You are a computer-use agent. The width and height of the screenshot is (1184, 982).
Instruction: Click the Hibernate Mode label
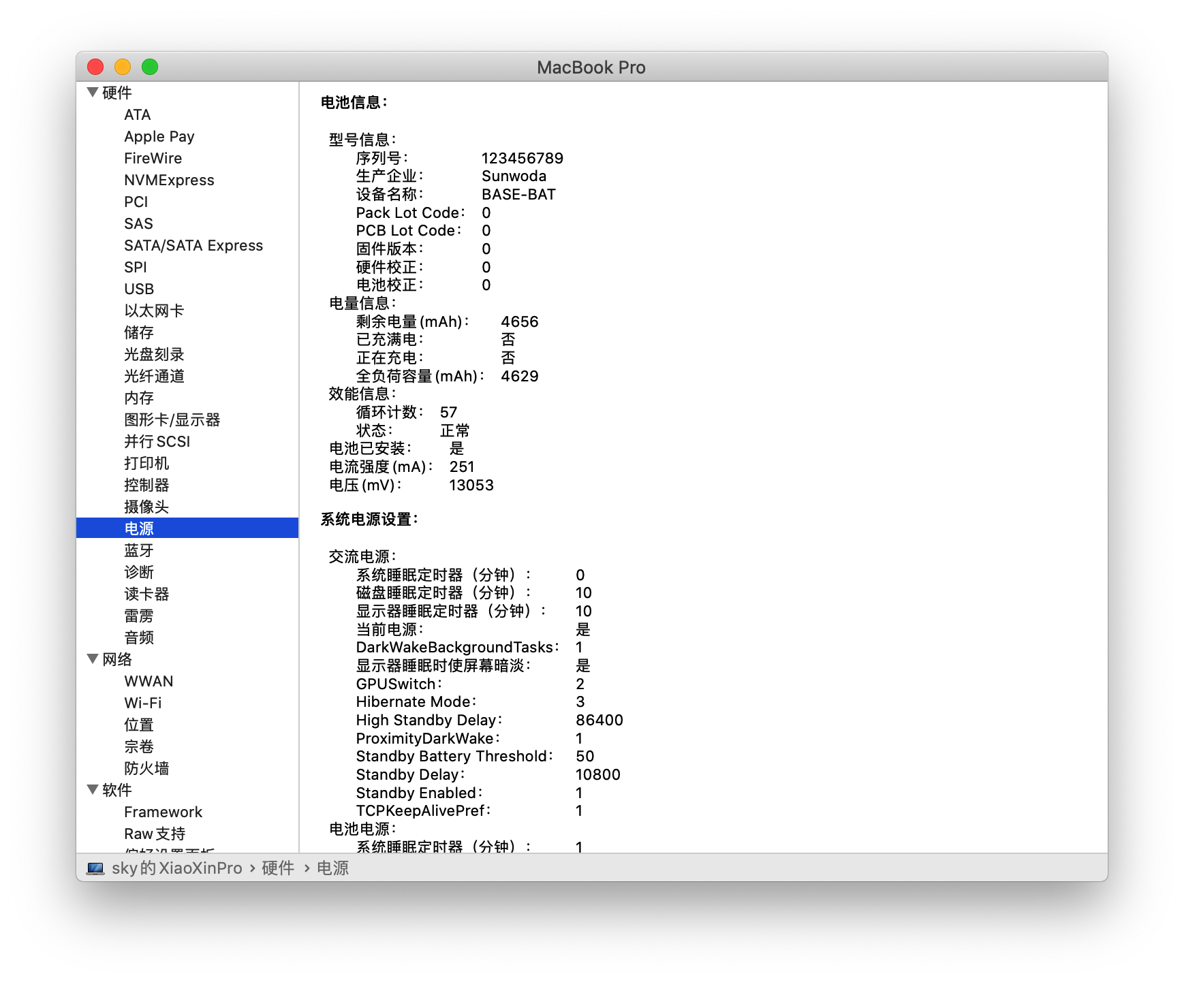pos(416,701)
